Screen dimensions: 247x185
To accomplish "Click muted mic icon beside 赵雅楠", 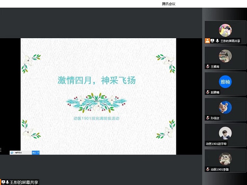I will [x=208, y=92].
